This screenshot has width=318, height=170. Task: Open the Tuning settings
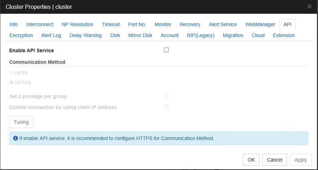(x=21, y=122)
